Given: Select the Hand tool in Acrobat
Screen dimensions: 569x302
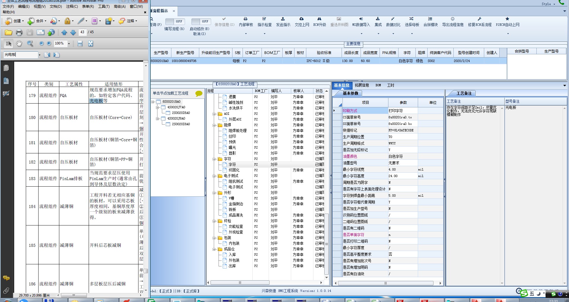Looking at the screenshot, I should (19, 44).
